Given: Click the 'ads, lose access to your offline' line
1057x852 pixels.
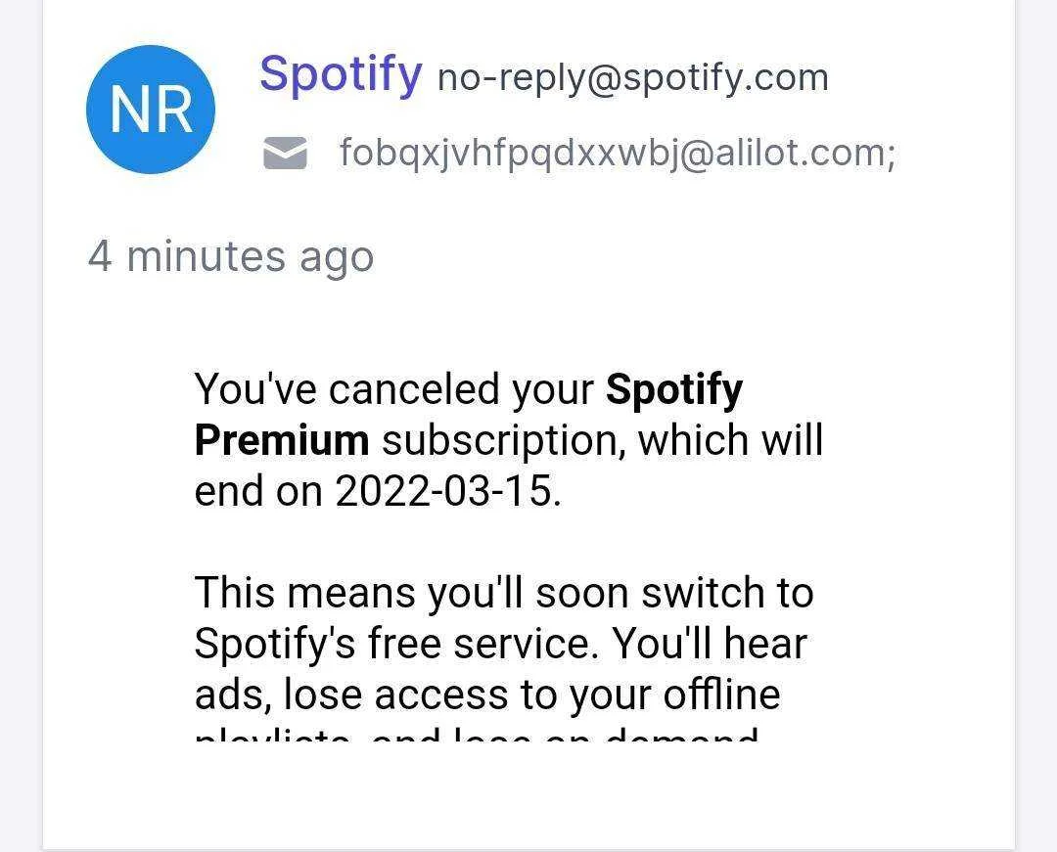Looking at the screenshot, I should pos(487,695).
